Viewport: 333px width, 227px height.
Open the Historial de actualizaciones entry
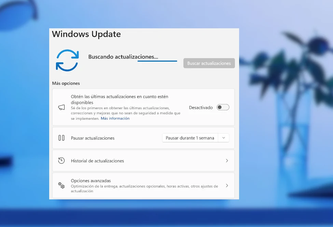click(143, 160)
